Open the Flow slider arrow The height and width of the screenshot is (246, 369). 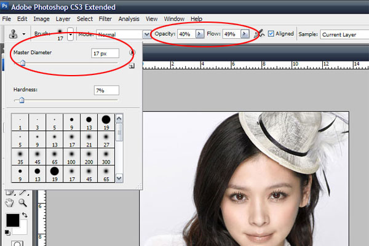[x=245, y=34]
